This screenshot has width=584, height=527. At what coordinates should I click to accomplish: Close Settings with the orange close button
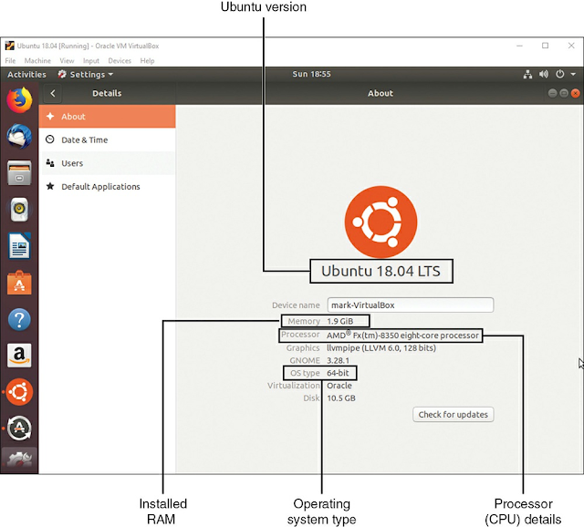576,93
